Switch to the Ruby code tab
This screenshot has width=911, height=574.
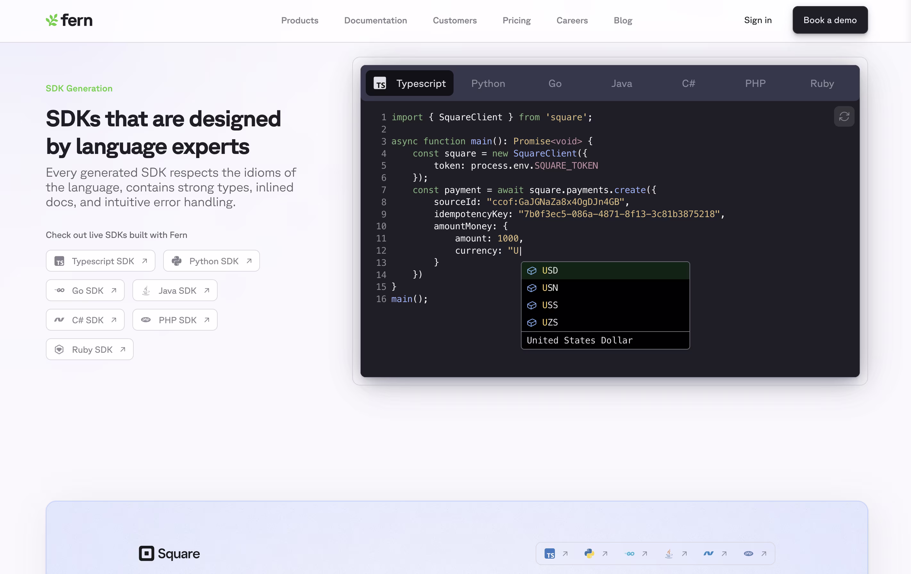click(822, 83)
